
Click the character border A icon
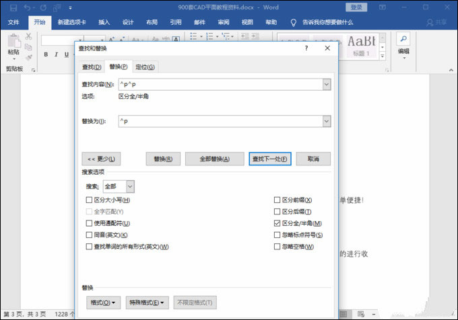176,39
